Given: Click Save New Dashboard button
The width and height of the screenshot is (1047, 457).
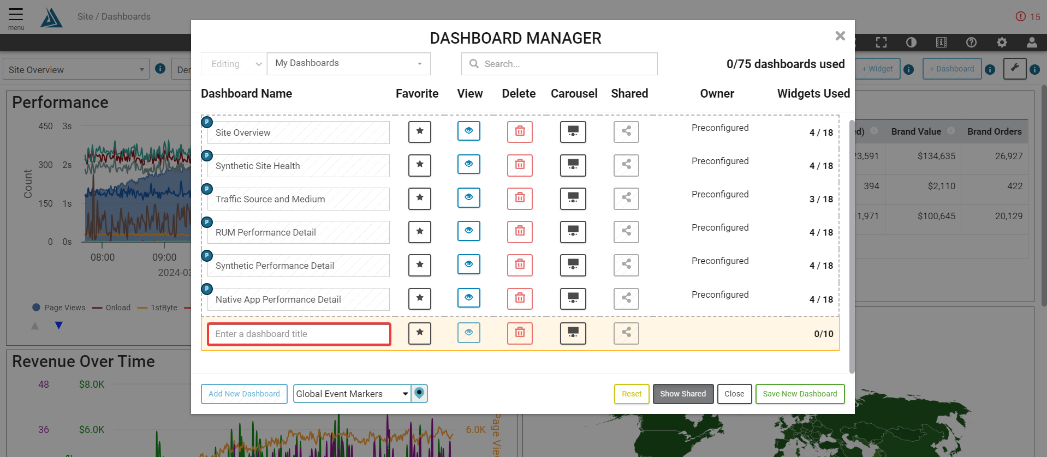Looking at the screenshot, I should (x=800, y=394).
